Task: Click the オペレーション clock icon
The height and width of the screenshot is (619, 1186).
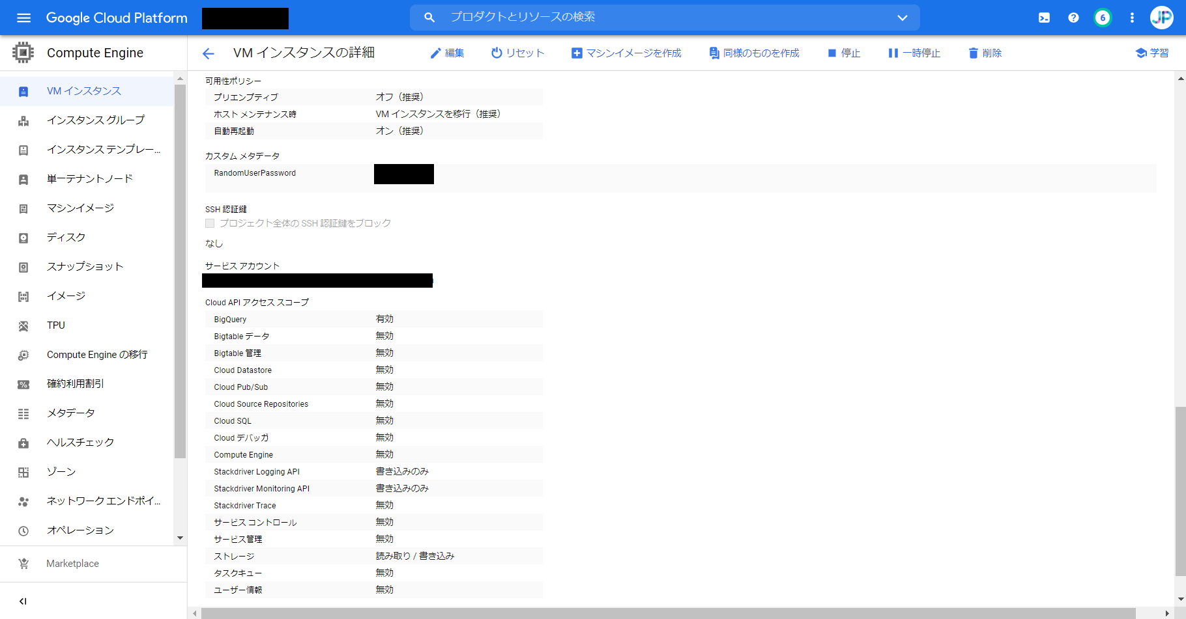Action: click(x=23, y=531)
